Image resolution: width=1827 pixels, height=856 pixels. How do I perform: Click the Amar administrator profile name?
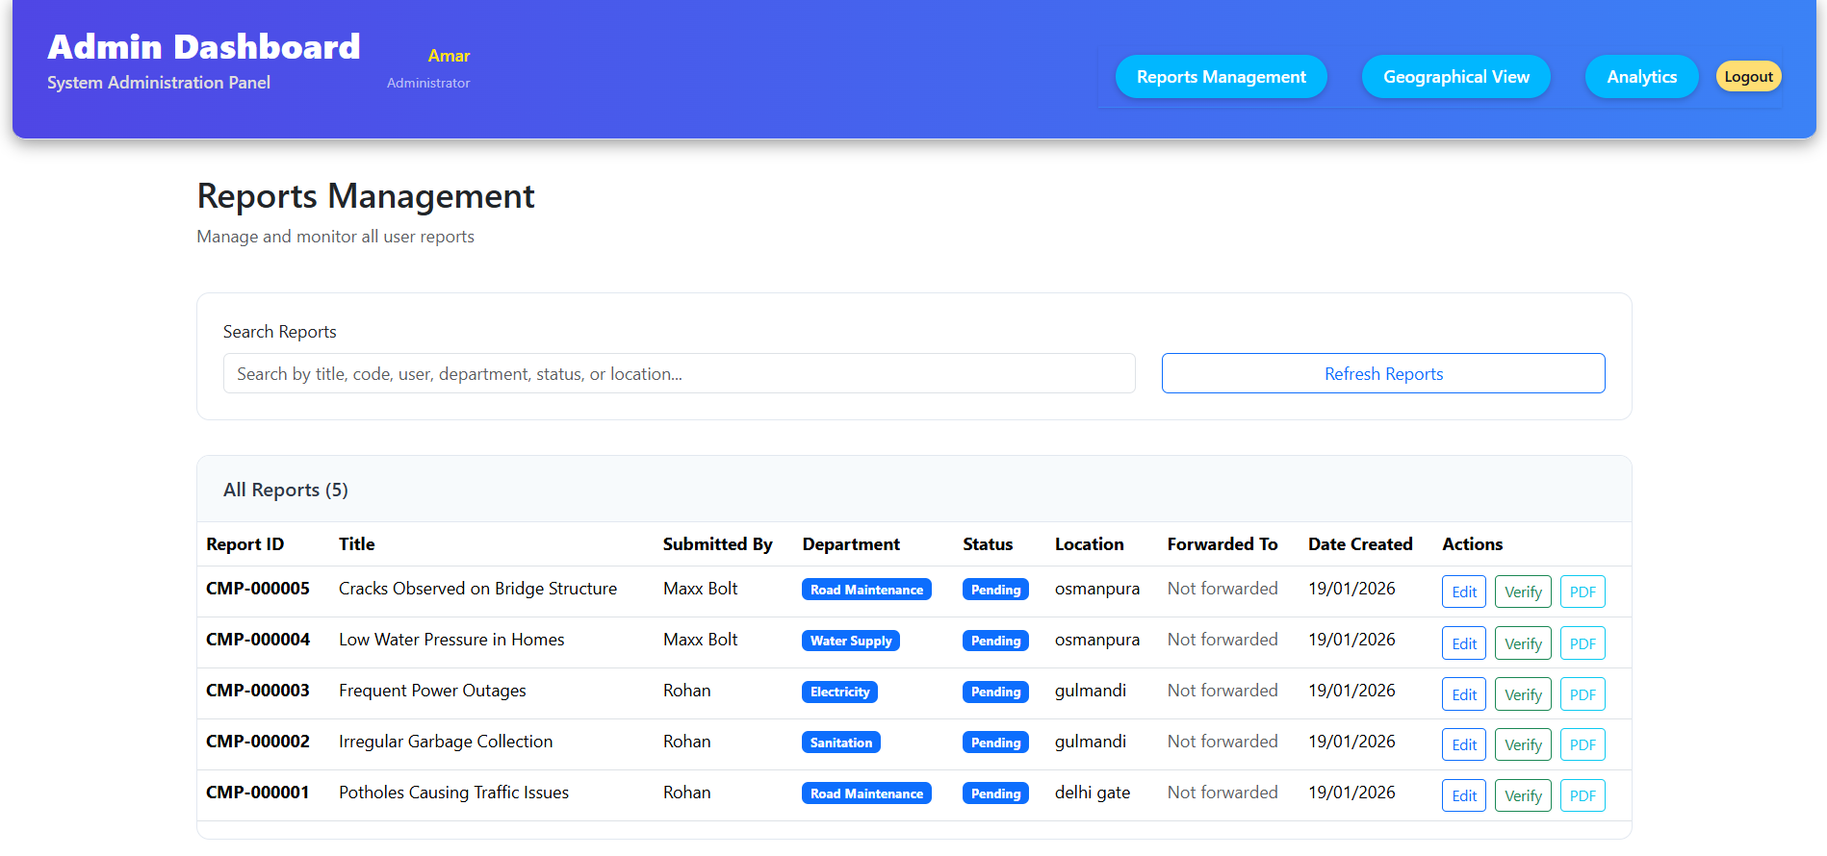click(x=449, y=56)
